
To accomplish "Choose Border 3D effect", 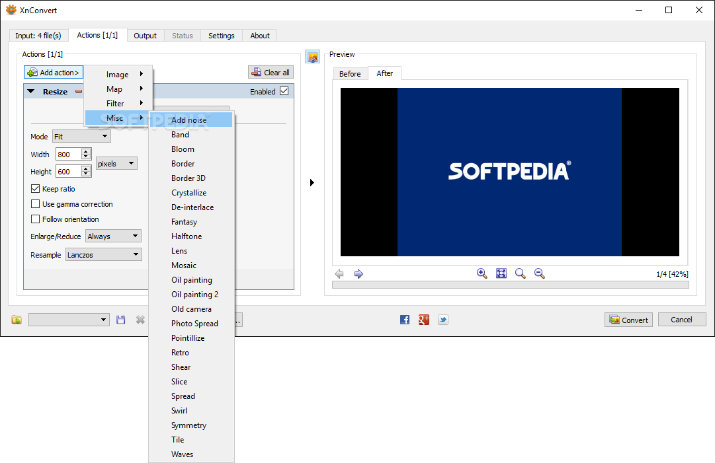I will point(192,178).
